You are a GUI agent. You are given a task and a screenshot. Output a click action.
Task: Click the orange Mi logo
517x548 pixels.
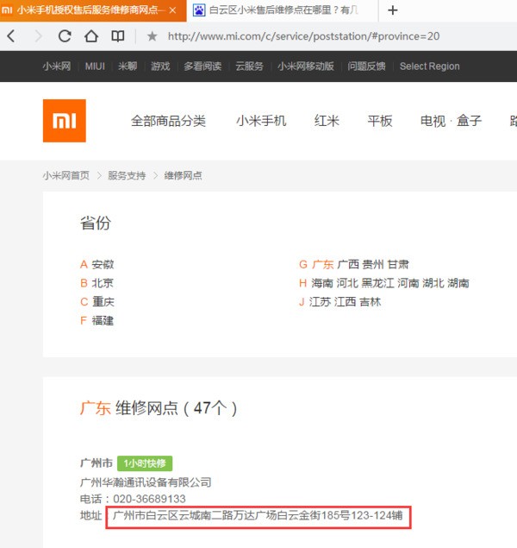pyautogui.click(x=65, y=121)
